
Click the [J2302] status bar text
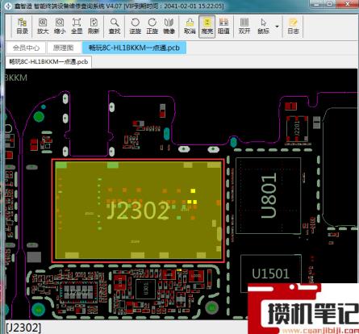(23, 328)
